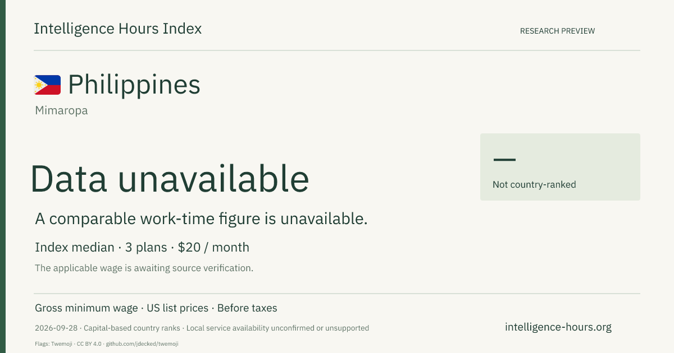Click the Intelligence Hours Index title
Screen dimensions: 674x353
point(117,29)
